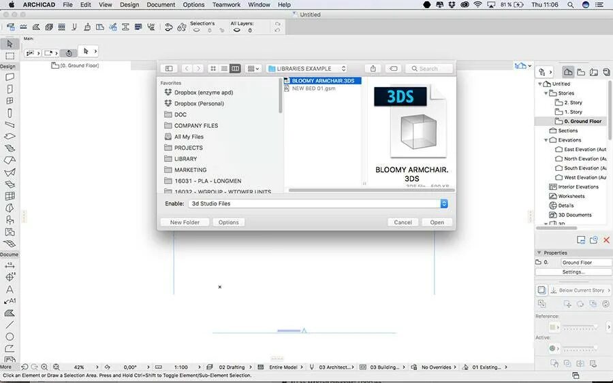
Task: Select the Object tool in the toolbox
Action: click(10, 220)
